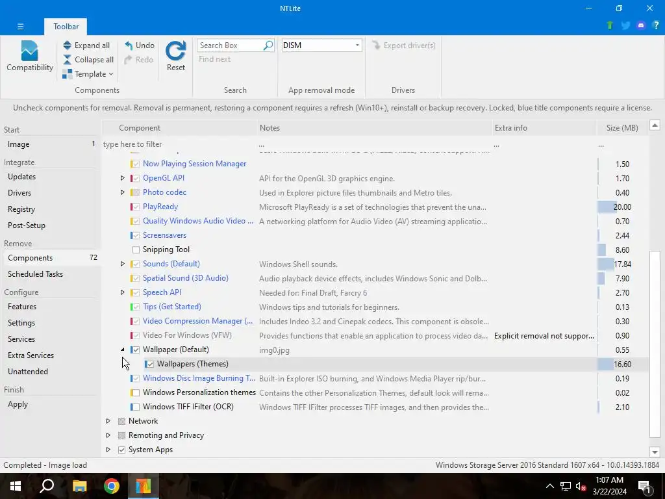Click the Redo arrow icon
Image resolution: width=665 pixels, height=499 pixels.
point(129,59)
